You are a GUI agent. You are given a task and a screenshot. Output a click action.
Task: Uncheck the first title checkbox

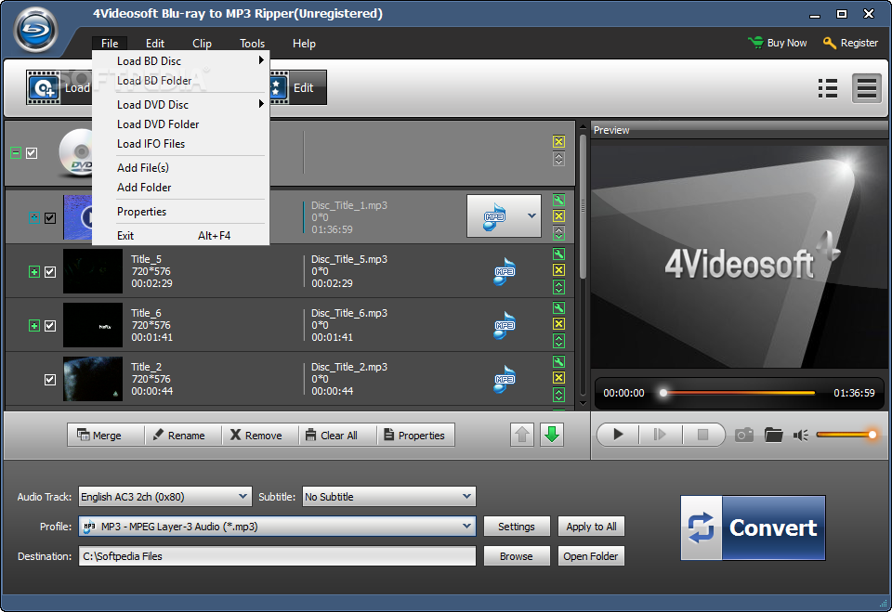pos(50,218)
